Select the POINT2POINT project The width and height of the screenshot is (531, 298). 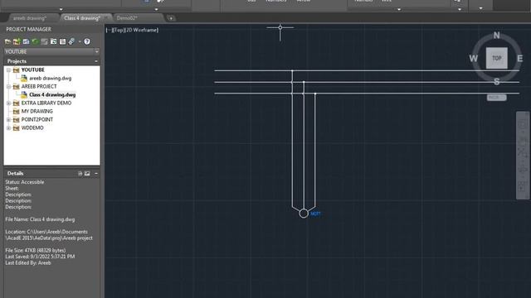click(x=37, y=119)
